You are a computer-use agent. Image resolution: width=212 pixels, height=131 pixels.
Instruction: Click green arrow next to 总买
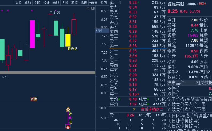148,104
